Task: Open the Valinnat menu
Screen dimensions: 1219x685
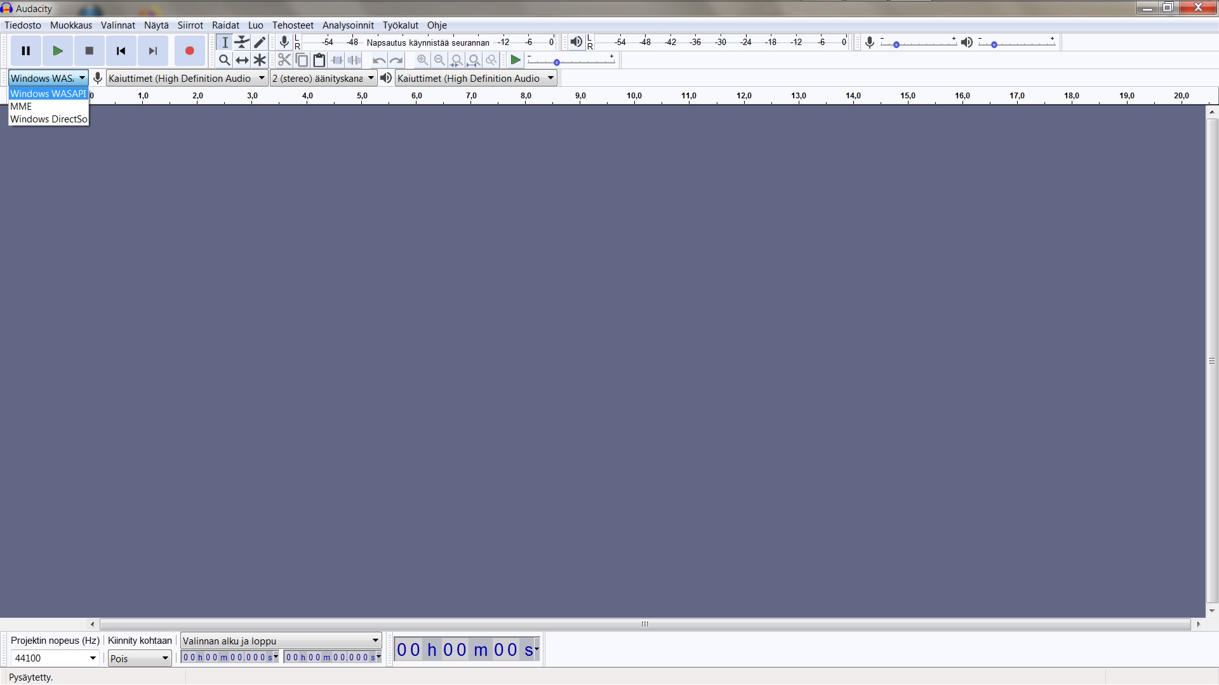Action: point(118,25)
